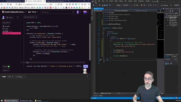Select server.js in Glitch file list
The image size is (181, 102).
tap(11, 33)
